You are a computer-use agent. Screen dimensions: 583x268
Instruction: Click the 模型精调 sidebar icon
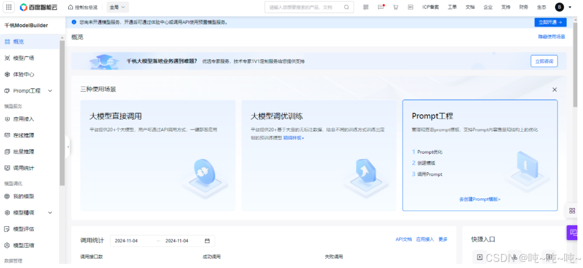(x=7, y=213)
